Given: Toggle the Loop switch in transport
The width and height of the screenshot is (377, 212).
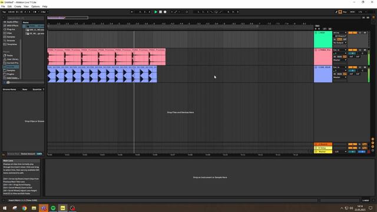Looking at the screenshot, I should tap(216, 12).
